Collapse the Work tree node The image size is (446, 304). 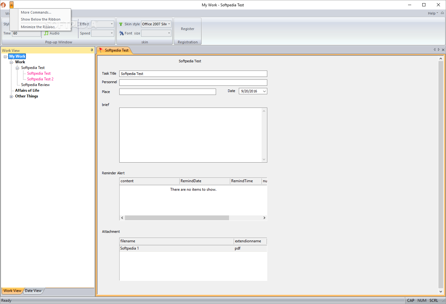point(11,62)
